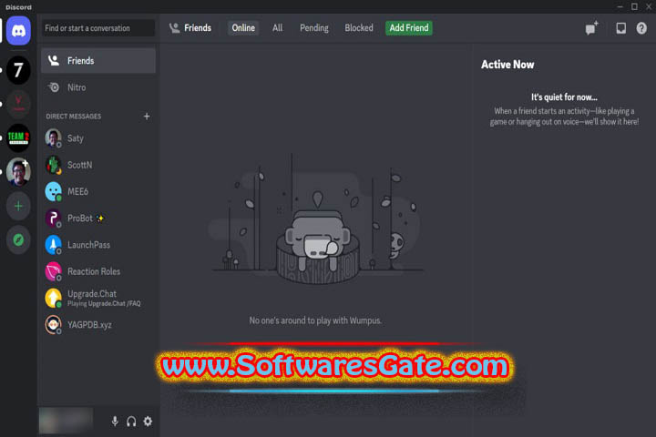Mute the microphone
The height and width of the screenshot is (437, 656).
(115, 422)
